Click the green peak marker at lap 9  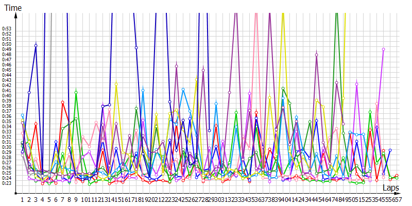coord(76,92)
